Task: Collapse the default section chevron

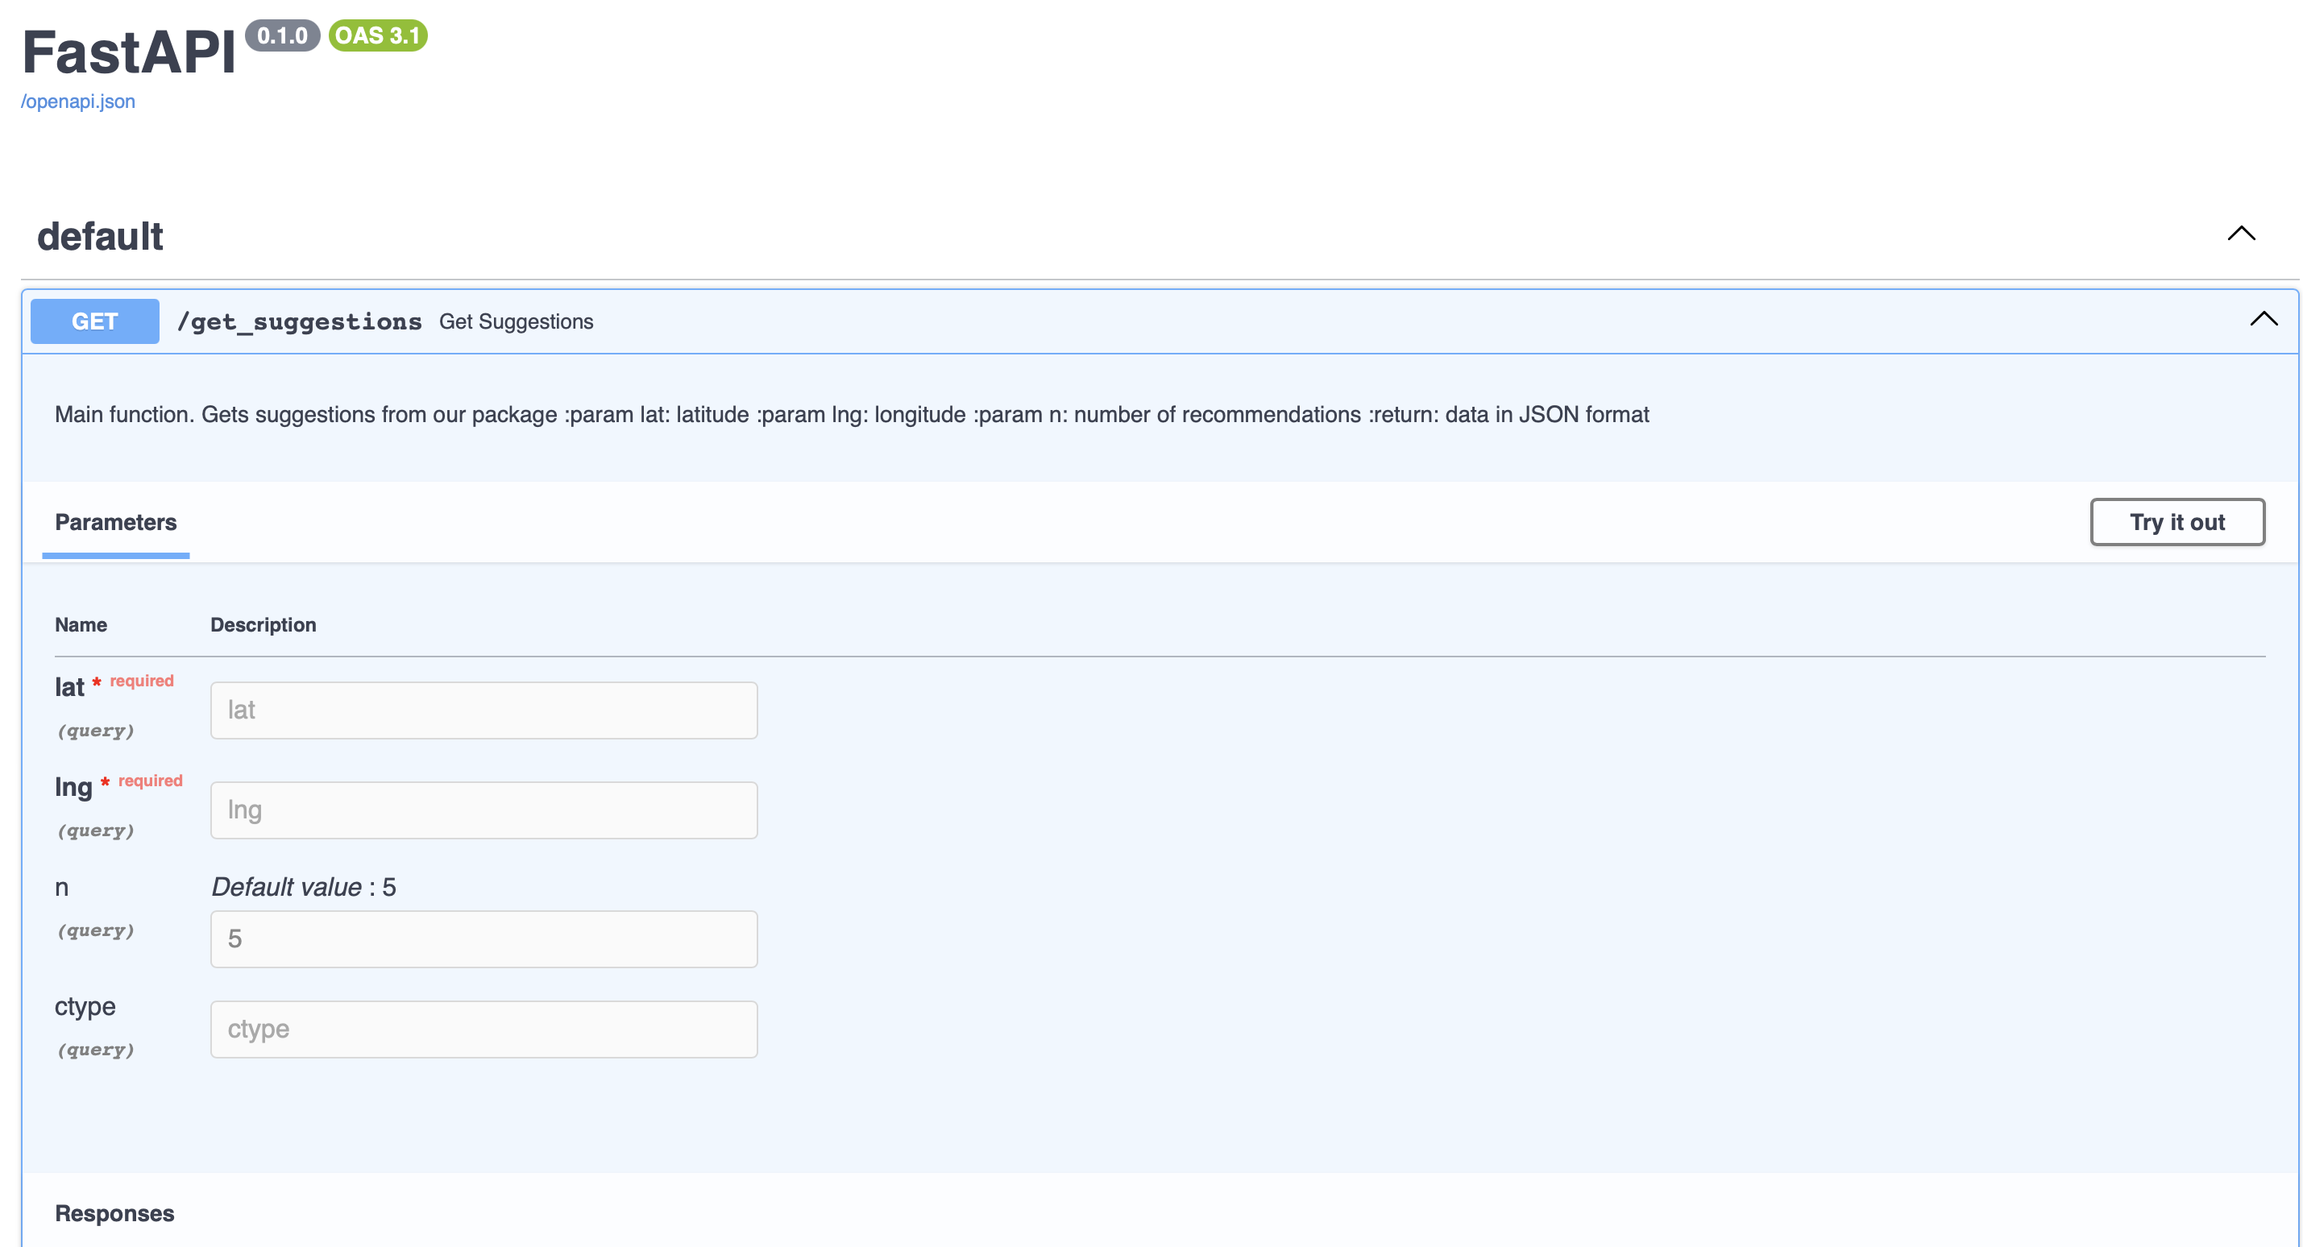Action: (x=2240, y=234)
